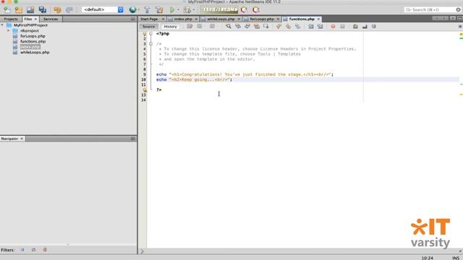Click the Debug Project icon
This screenshot has width=463, height=260.
[187, 9]
